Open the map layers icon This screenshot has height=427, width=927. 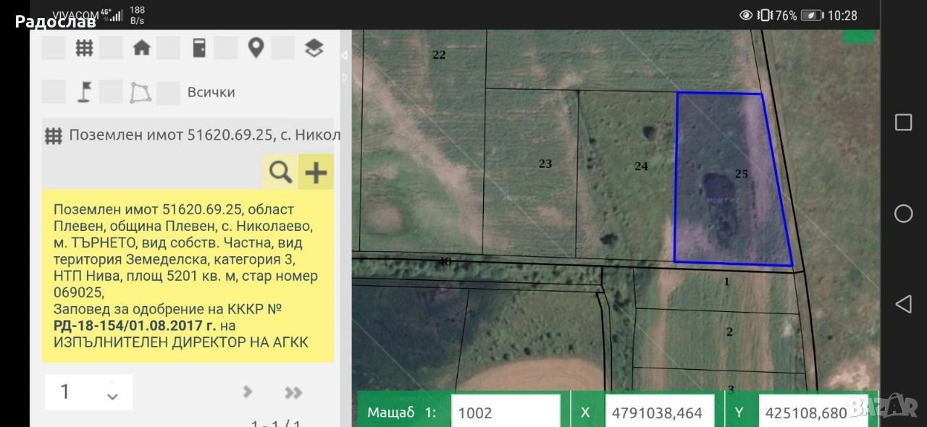[x=314, y=48]
